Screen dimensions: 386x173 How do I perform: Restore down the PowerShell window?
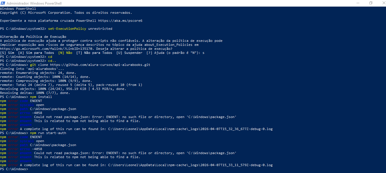point(371,3)
